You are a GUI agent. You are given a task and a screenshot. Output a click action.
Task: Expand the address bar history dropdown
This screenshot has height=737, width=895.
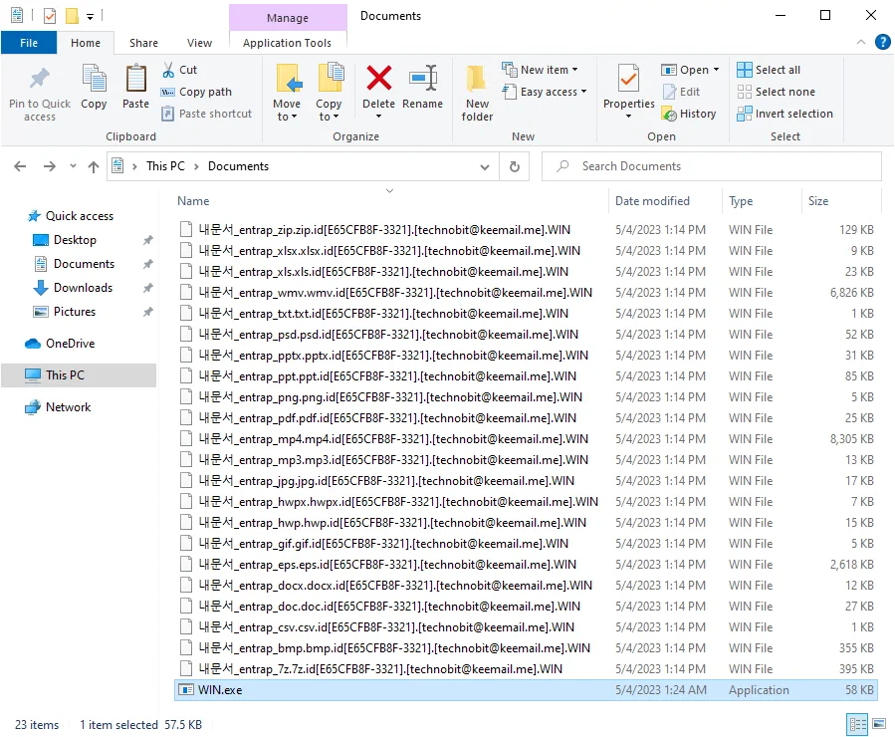pyautogui.click(x=486, y=166)
